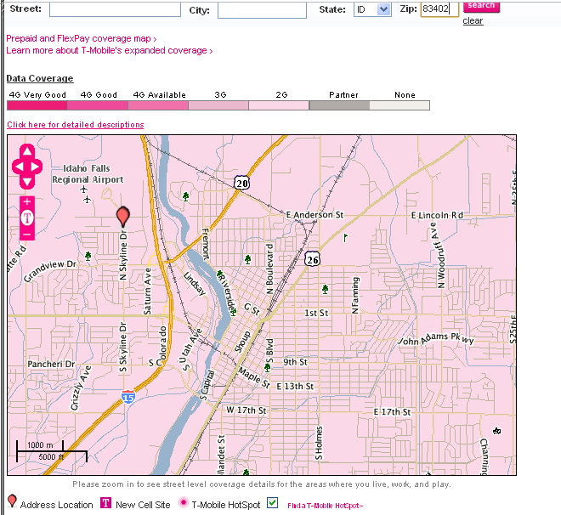Click the Pancheri Dr label on map
Image resolution: width=561 pixels, height=515 pixels.
(x=51, y=364)
